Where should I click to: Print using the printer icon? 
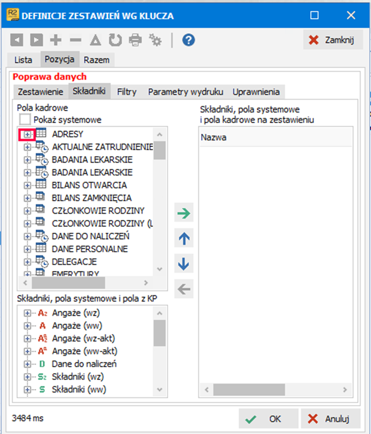pos(136,40)
